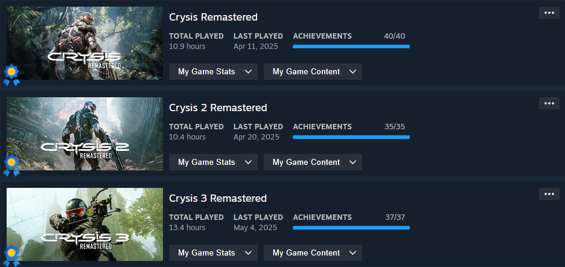Click the perfect game badge on Crysis Remastered
The height and width of the screenshot is (267, 565).
click(x=11, y=75)
